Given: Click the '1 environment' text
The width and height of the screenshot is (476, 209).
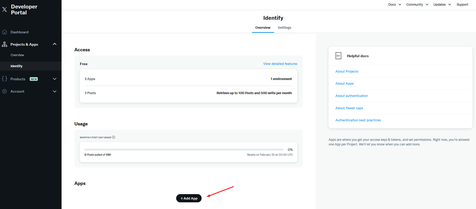Looking at the screenshot, I should pyautogui.click(x=281, y=79).
